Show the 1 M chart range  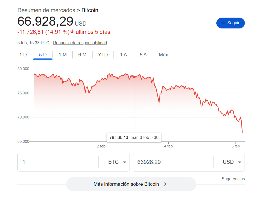pos(63,55)
